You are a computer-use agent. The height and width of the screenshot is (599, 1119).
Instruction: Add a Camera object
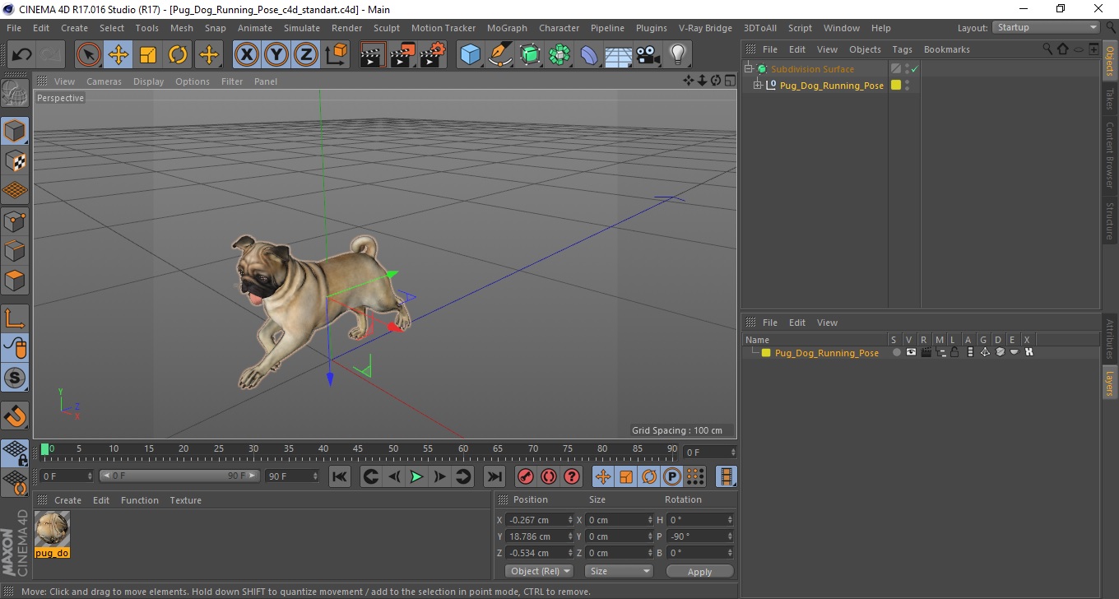click(x=648, y=55)
